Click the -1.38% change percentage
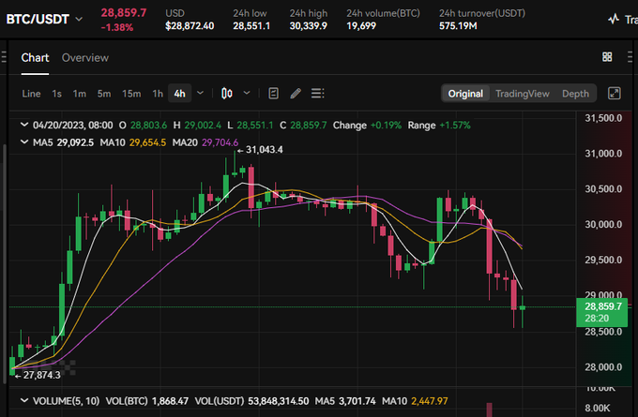The width and height of the screenshot is (638, 417). click(x=117, y=27)
